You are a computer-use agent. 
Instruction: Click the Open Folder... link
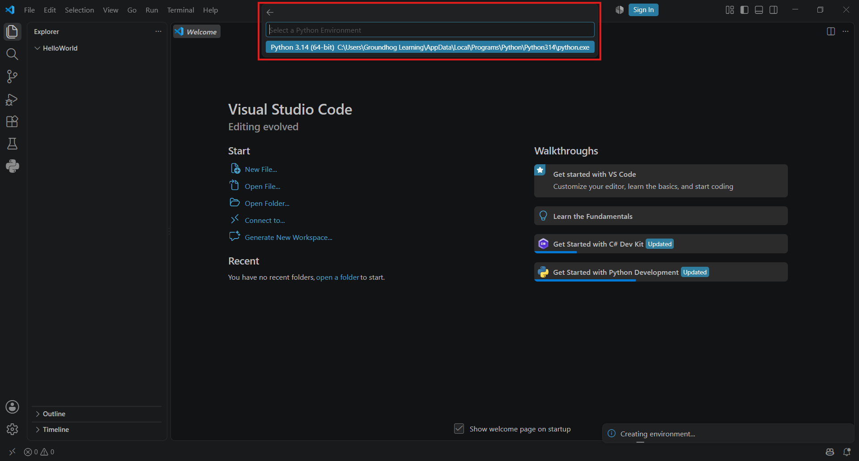(267, 203)
